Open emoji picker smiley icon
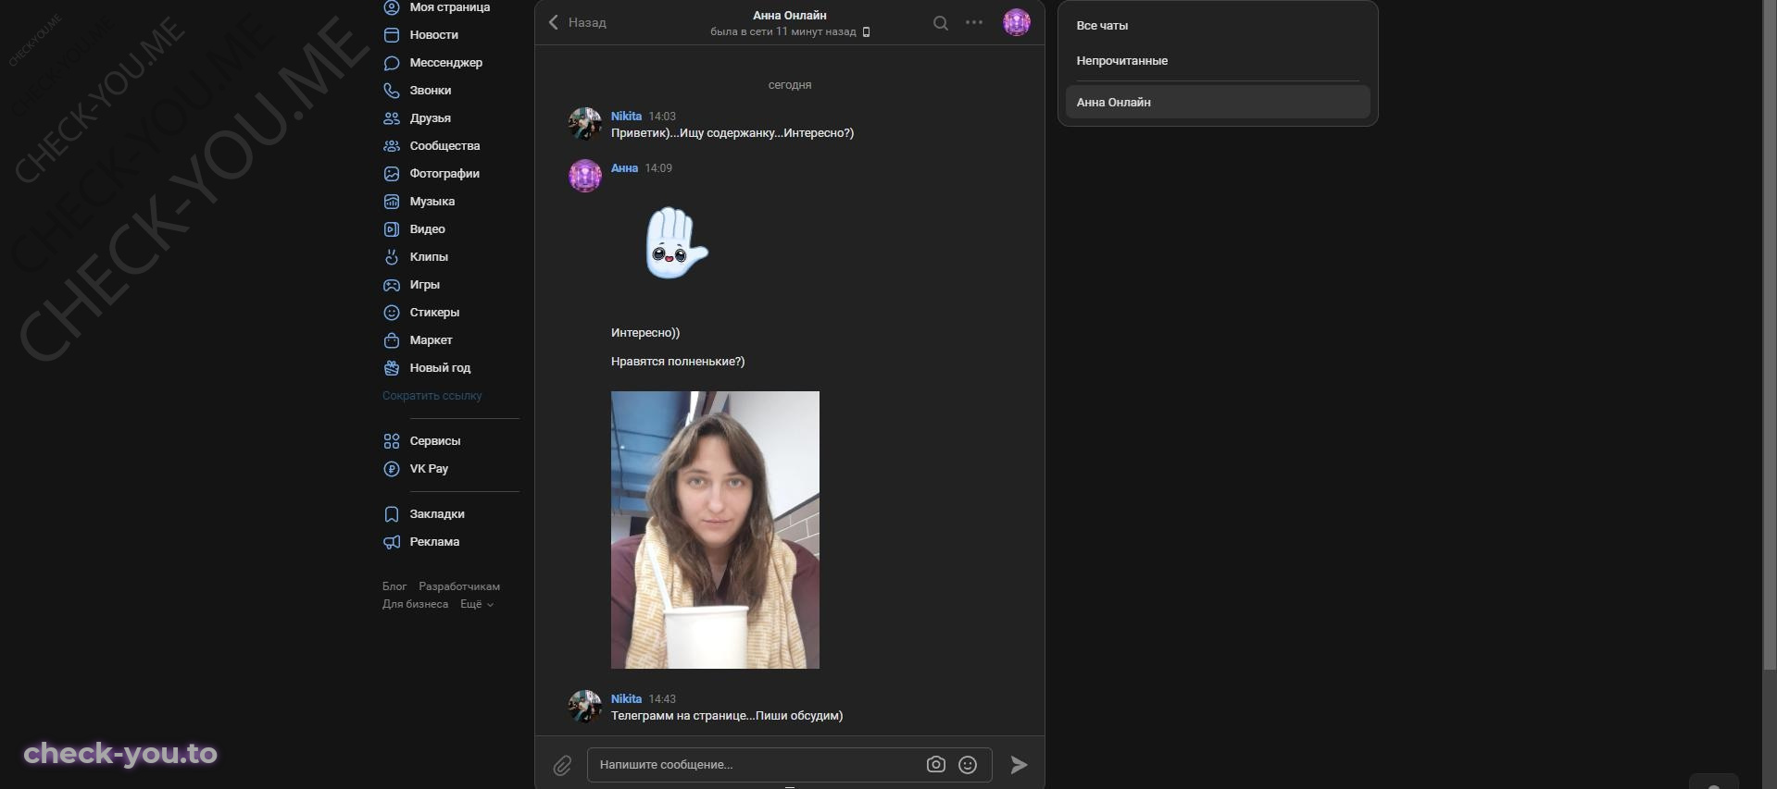The image size is (1777, 789). (968, 765)
